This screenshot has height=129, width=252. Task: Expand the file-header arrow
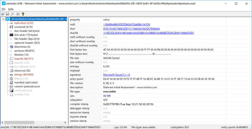[x=11, y=39]
